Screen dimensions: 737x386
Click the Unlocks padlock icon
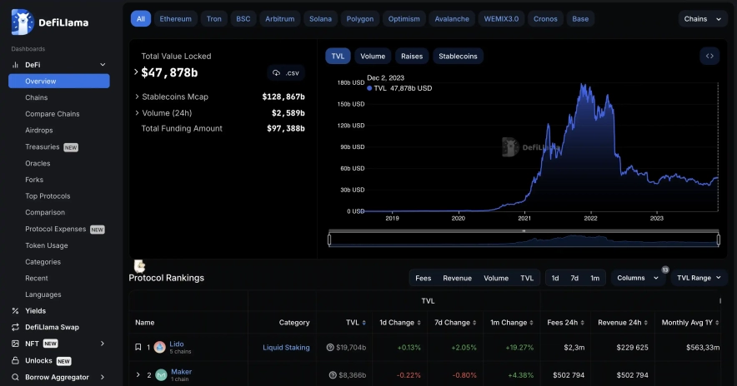(16, 361)
